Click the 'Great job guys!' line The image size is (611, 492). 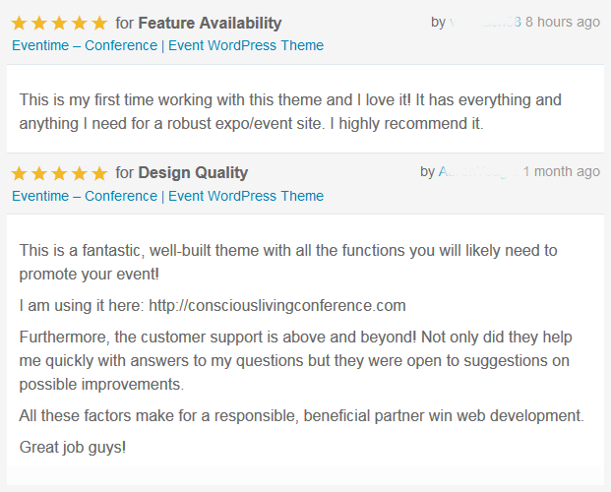coord(73,447)
